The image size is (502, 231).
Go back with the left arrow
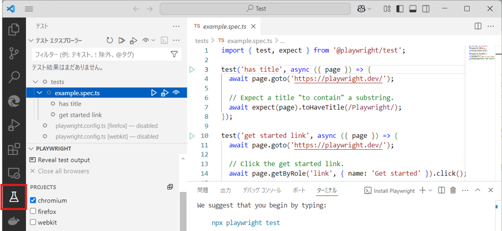[137, 9]
